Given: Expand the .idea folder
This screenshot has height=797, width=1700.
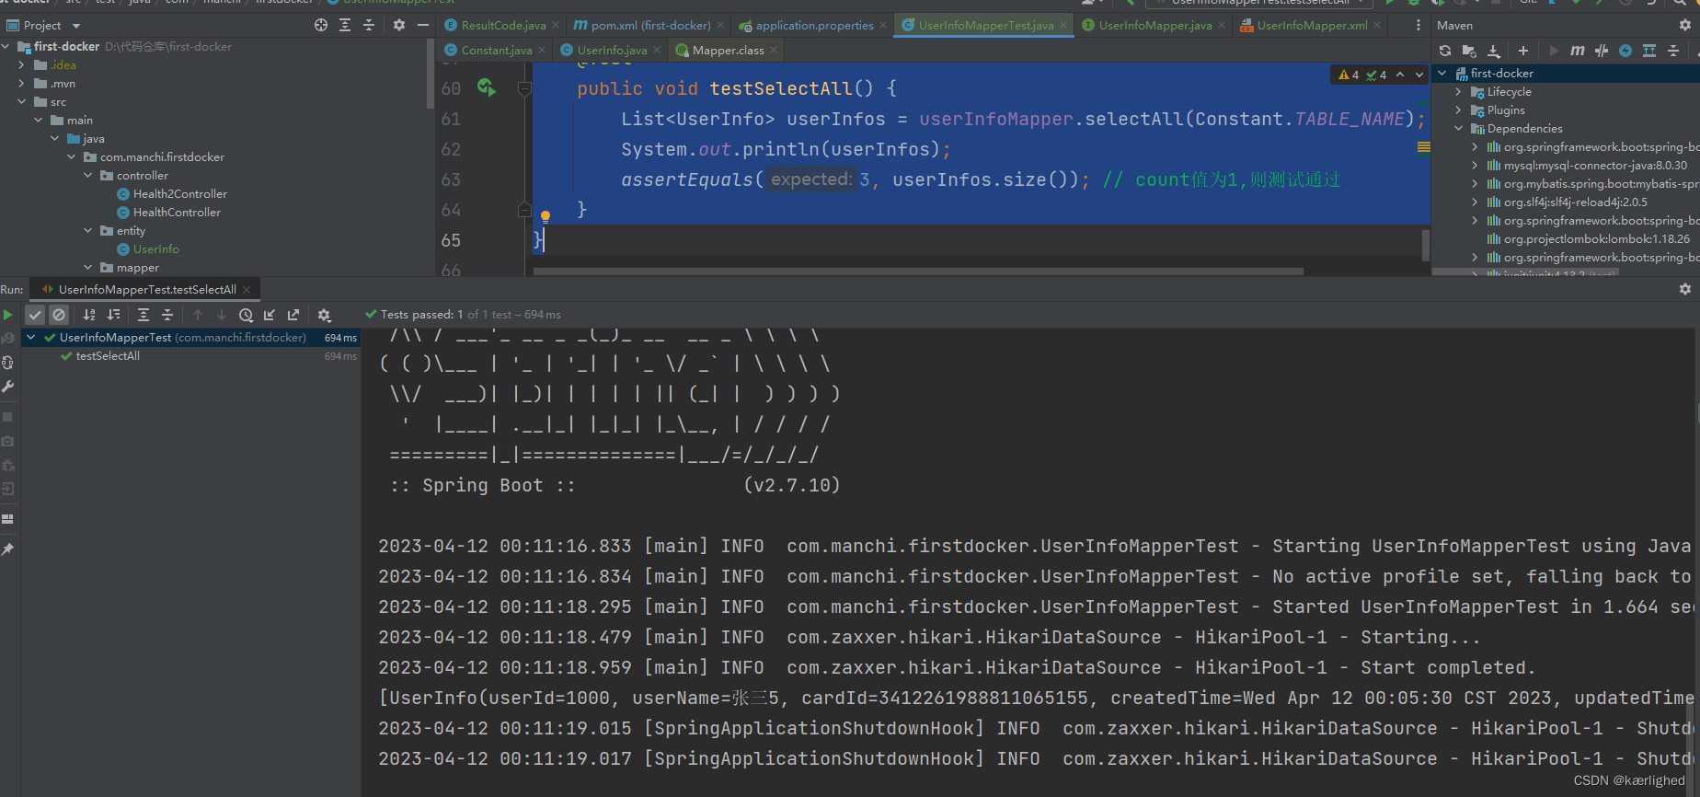Looking at the screenshot, I should (21, 64).
